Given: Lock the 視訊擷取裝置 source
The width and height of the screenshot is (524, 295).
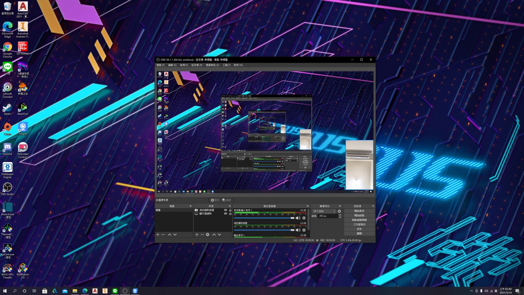Looking at the screenshot, I should tap(230, 210).
